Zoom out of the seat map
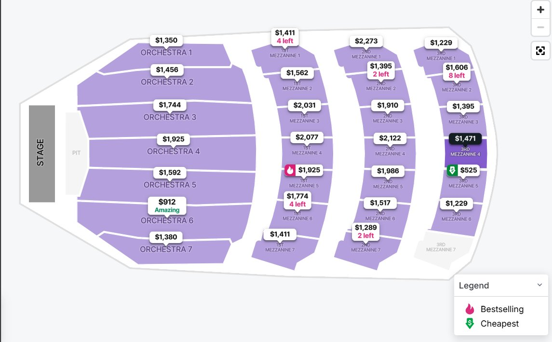The height and width of the screenshot is (342, 552). click(x=540, y=27)
